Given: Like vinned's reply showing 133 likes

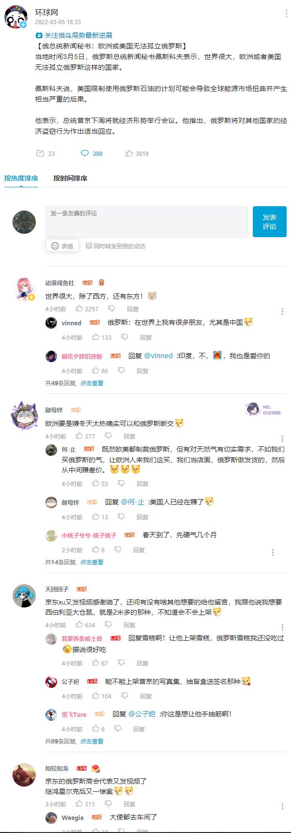Looking at the screenshot, I should click(96, 337).
